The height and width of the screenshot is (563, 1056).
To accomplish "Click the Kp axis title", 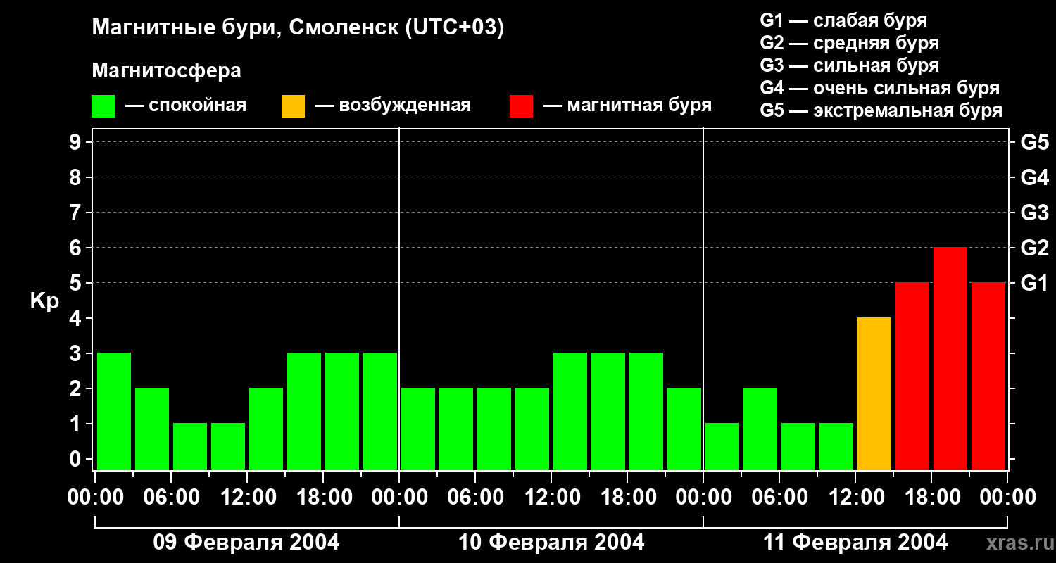I will [44, 301].
